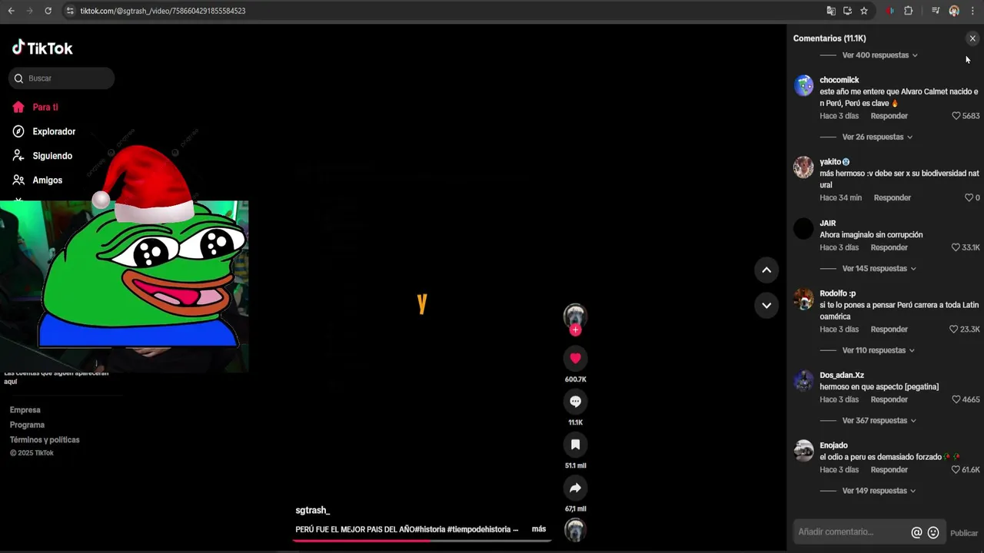Open Términos y políticas link

click(x=45, y=440)
